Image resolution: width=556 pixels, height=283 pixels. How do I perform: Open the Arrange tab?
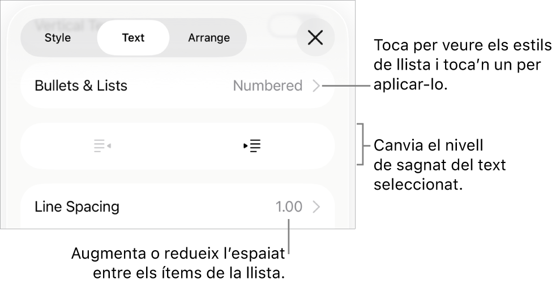pyautogui.click(x=209, y=38)
